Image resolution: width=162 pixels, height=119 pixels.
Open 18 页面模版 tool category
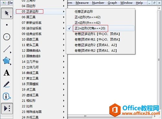pos(40,84)
